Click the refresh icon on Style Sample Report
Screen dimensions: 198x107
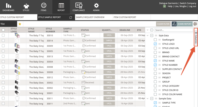tap(71, 17)
